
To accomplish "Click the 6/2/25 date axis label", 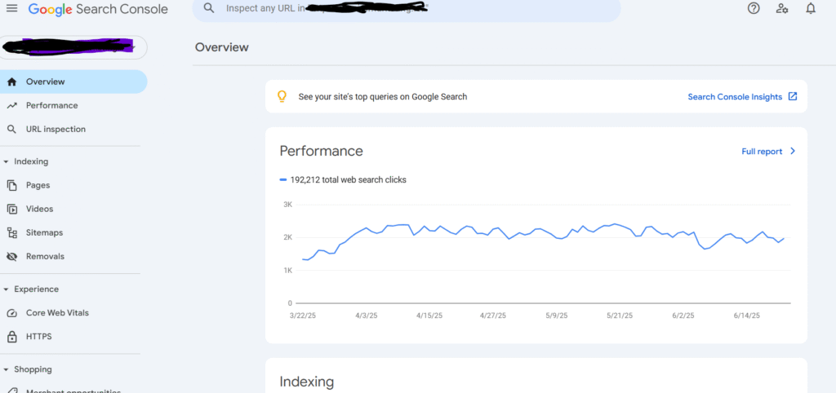I will pyautogui.click(x=683, y=316).
